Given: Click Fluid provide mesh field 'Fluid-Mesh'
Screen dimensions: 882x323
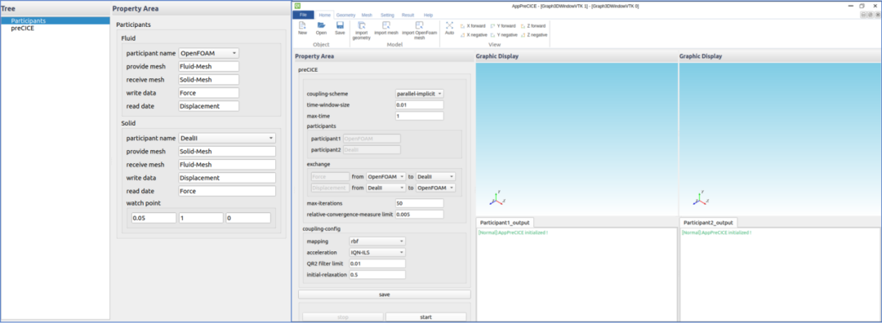Looking at the screenshot, I should 209,66.
